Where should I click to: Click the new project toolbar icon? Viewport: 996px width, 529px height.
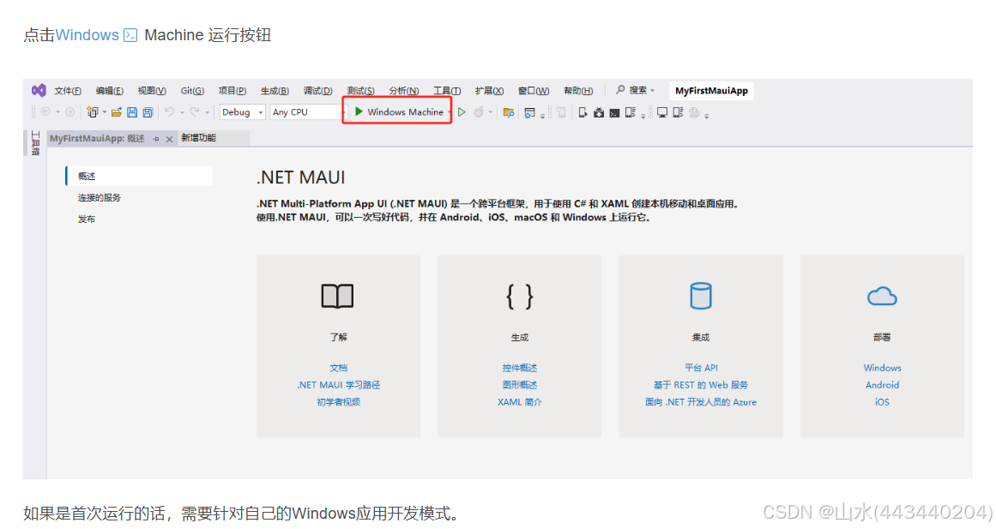(93, 111)
